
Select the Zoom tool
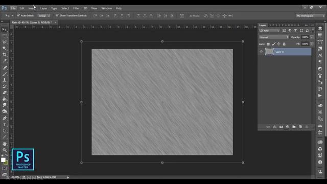click(5, 150)
